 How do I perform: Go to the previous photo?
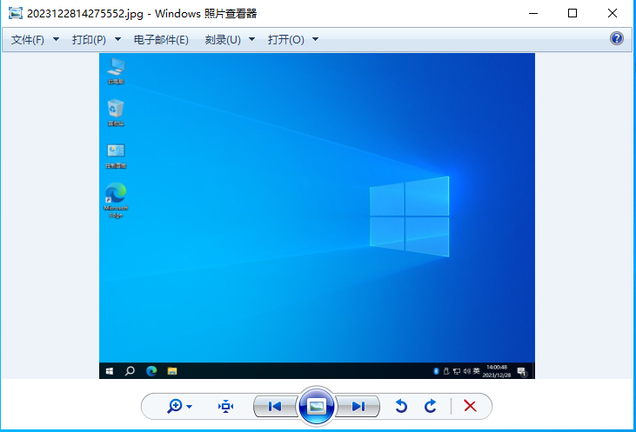pos(275,406)
